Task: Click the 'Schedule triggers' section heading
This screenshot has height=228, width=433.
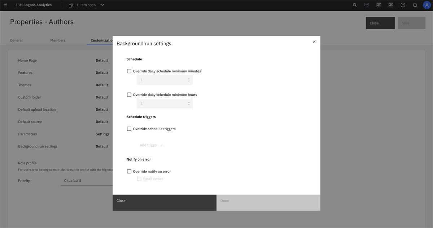Action: tap(141, 117)
